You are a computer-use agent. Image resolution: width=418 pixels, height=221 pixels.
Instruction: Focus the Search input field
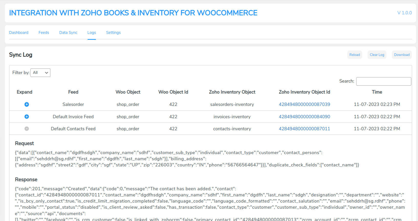(384, 81)
